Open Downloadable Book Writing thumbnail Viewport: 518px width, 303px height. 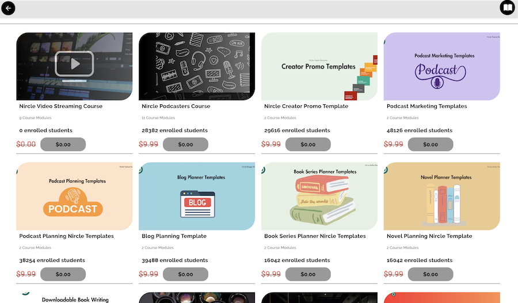pos(75,298)
